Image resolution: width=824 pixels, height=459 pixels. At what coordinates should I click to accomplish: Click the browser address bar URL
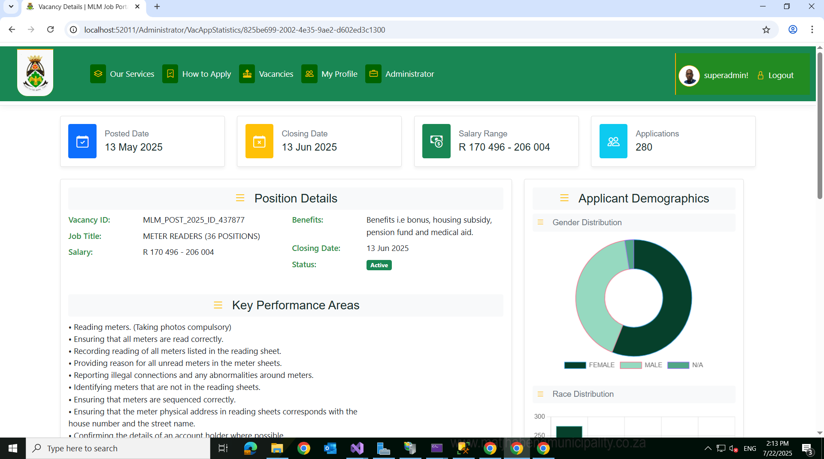(235, 30)
